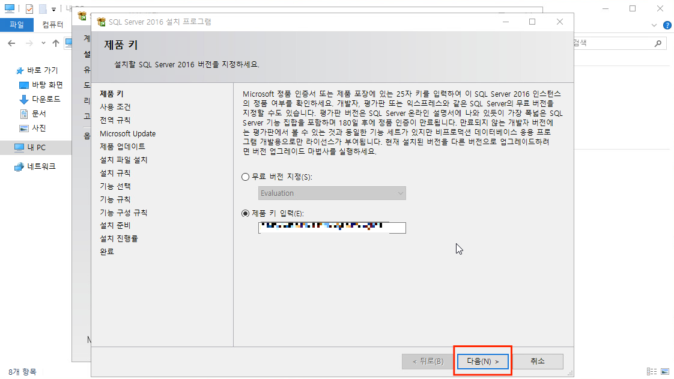This screenshot has width=674, height=379.
Task: Minimize the SQL Server setup window
Action: (x=506, y=22)
